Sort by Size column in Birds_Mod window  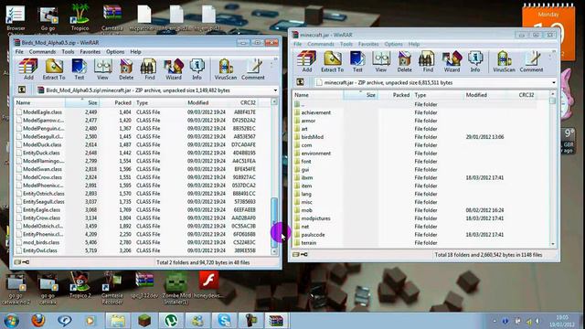coord(82,102)
